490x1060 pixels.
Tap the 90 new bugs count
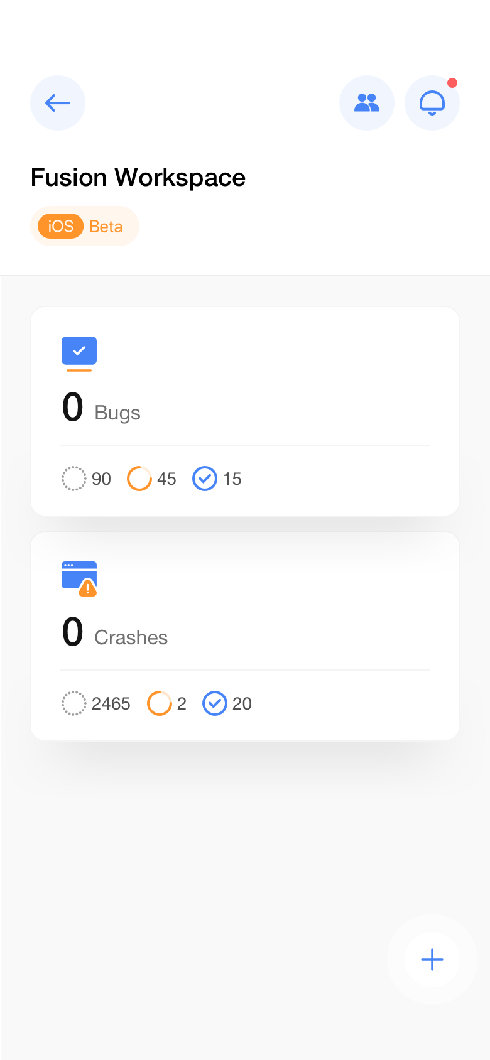point(101,479)
